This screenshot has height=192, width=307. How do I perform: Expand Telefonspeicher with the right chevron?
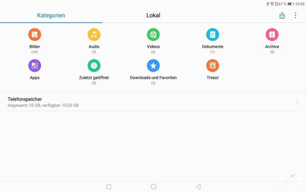pyautogui.click(x=297, y=102)
